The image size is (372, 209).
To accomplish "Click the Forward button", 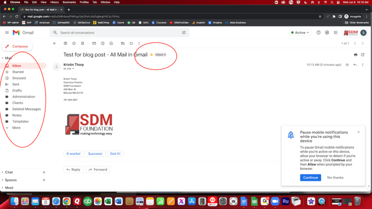I will coord(98,169).
